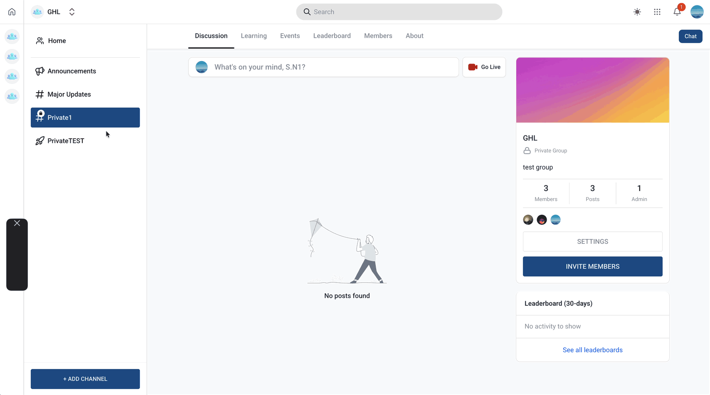The width and height of the screenshot is (710, 395).
Task: Switch to the Leaderboard tab
Action: click(x=332, y=36)
